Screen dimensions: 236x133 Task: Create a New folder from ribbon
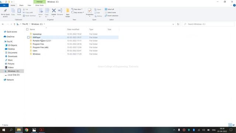(x=68, y=13)
